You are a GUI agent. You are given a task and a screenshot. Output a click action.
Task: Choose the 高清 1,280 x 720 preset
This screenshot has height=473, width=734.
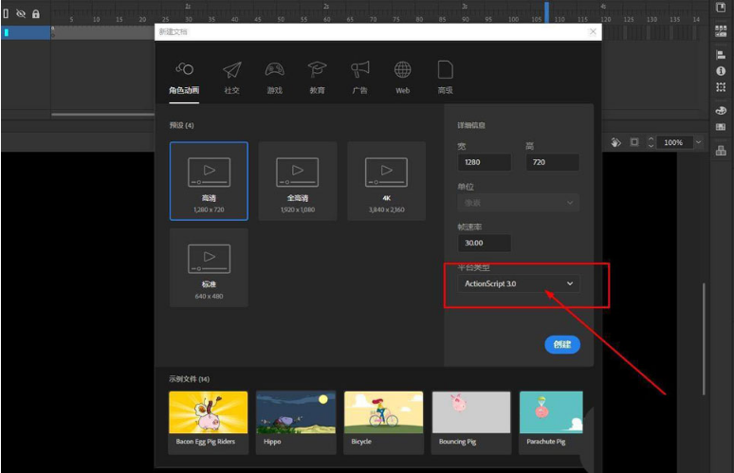point(209,181)
